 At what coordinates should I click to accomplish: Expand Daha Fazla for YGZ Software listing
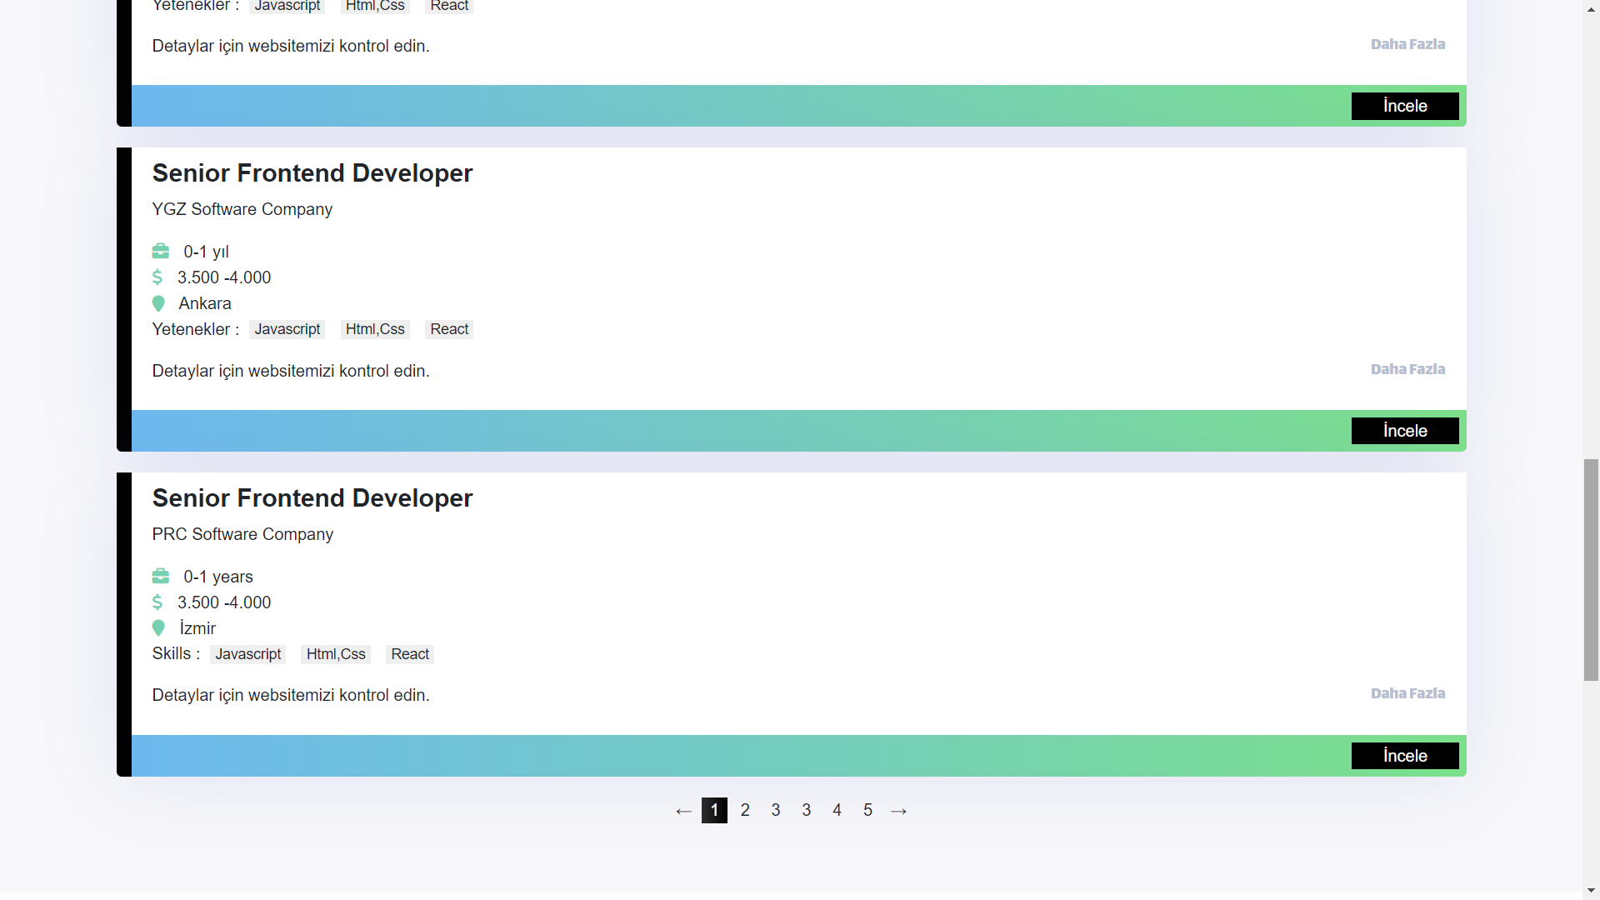[1407, 369]
